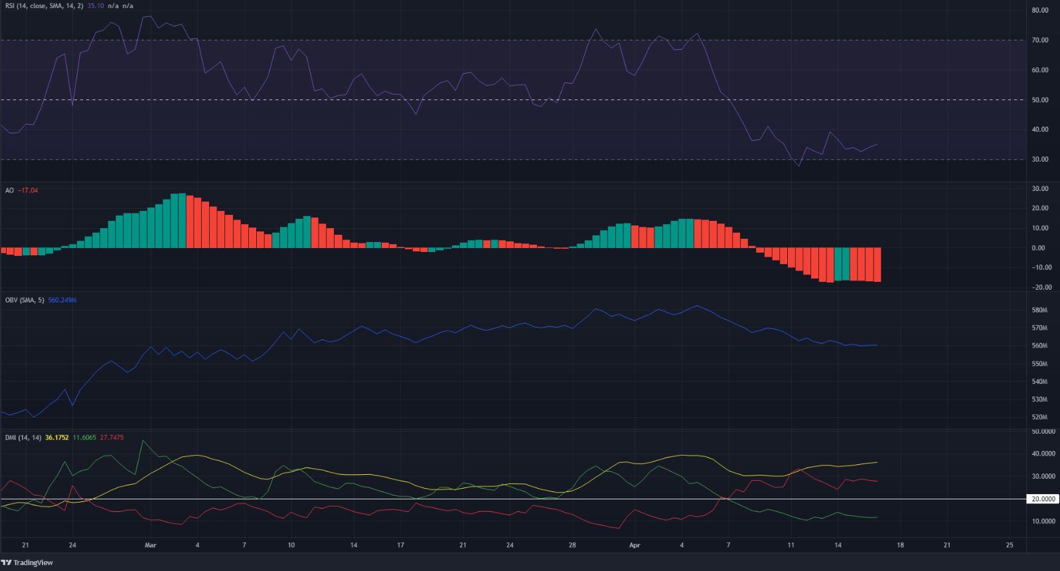Click the 25 date label on time axis

tap(1010, 546)
